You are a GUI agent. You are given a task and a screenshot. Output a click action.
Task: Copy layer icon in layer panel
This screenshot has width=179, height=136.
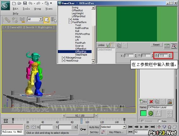(157, 101)
